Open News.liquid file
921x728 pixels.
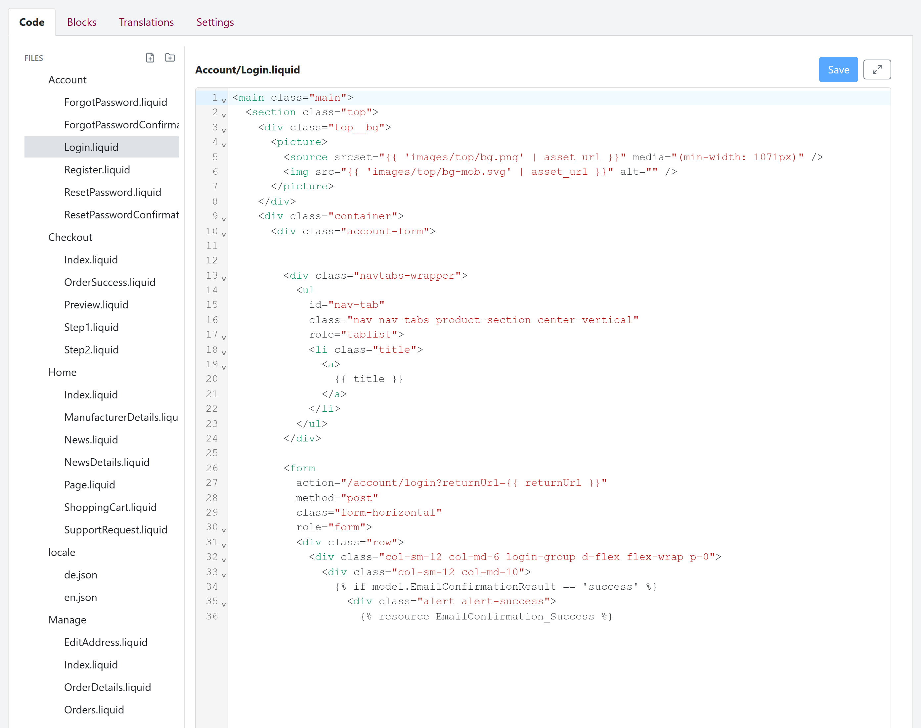coord(91,440)
